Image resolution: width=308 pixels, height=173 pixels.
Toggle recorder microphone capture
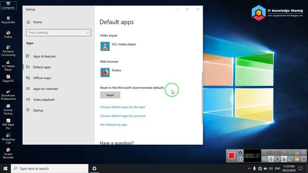click(x=271, y=159)
